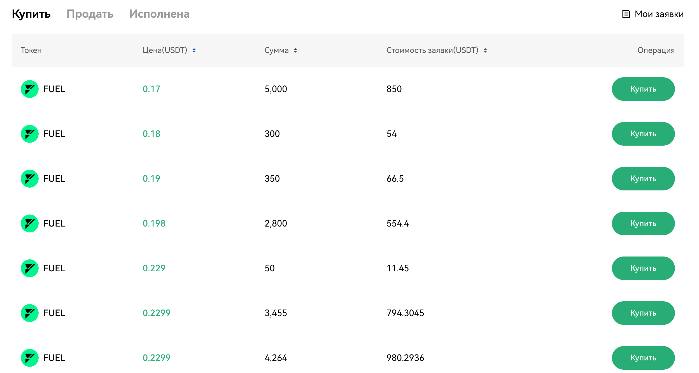Open Мои заявки link
The width and height of the screenshot is (699, 373).
point(653,14)
